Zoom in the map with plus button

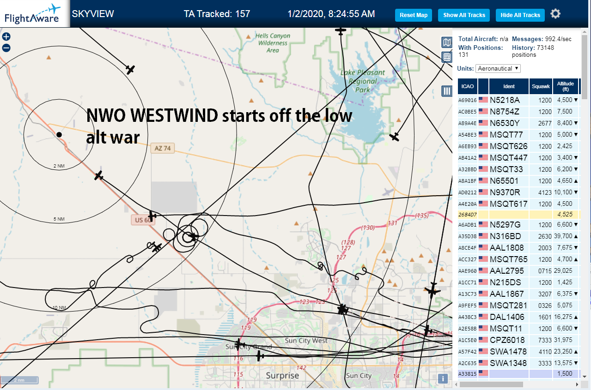(6, 37)
